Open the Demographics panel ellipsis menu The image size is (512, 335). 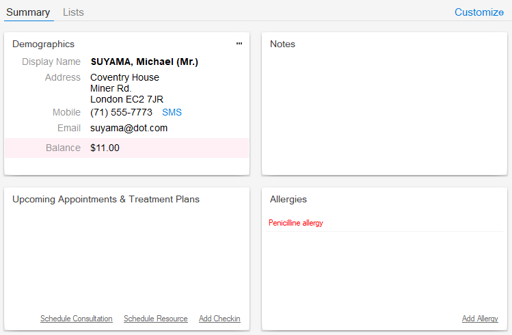239,44
